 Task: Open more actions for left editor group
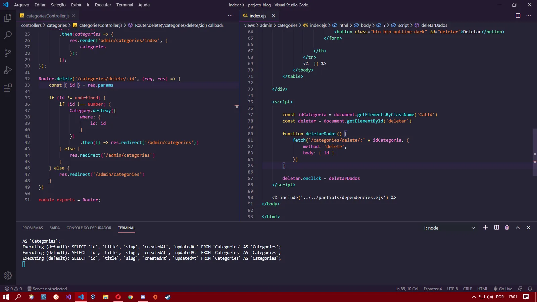click(230, 16)
